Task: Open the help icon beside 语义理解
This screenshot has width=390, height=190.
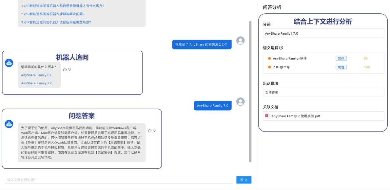Action: 281,48
